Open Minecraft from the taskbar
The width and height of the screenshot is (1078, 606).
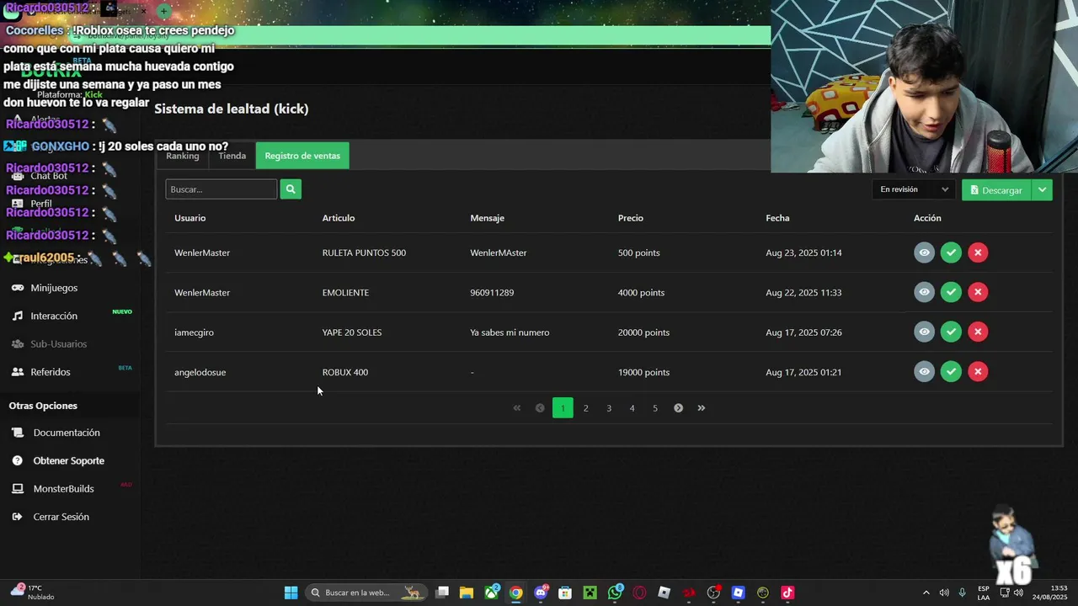[x=590, y=593]
